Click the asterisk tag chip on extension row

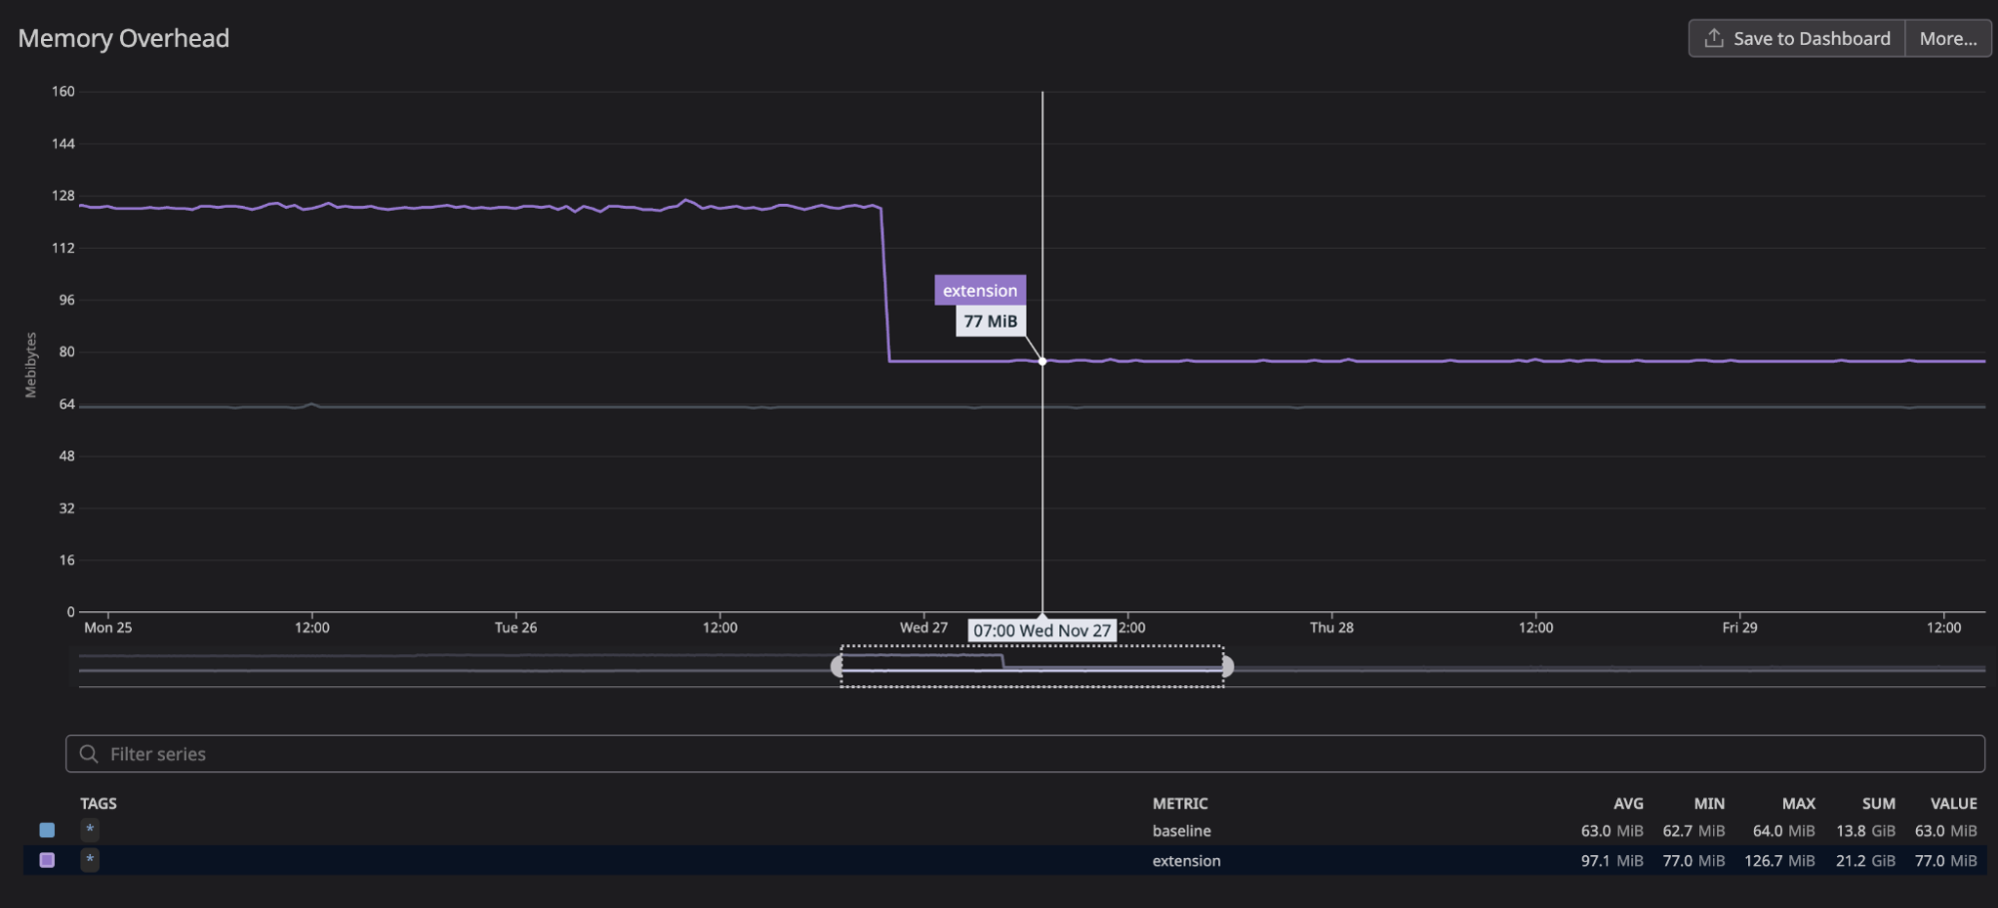[89, 860]
